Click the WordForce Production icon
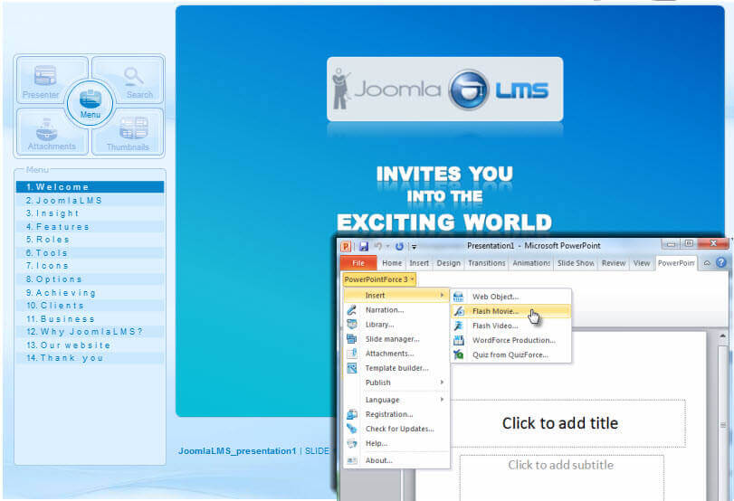 pos(459,340)
